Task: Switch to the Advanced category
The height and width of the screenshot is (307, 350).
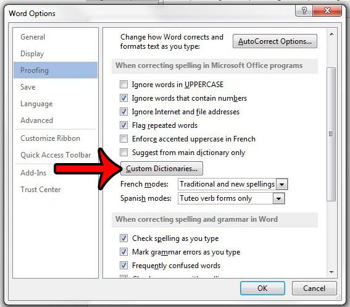Action: 56,120
